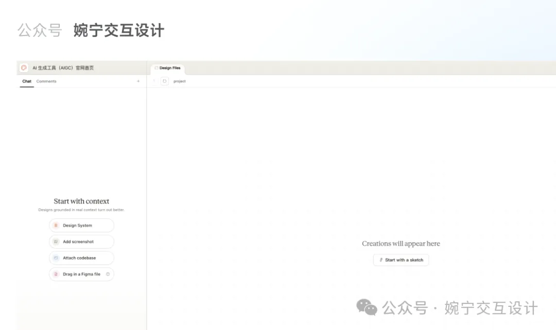This screenshot has width=556, height=330.
Task: Click the project breadcrumb label
Action: pyautogui.click(x=180, y=81)
